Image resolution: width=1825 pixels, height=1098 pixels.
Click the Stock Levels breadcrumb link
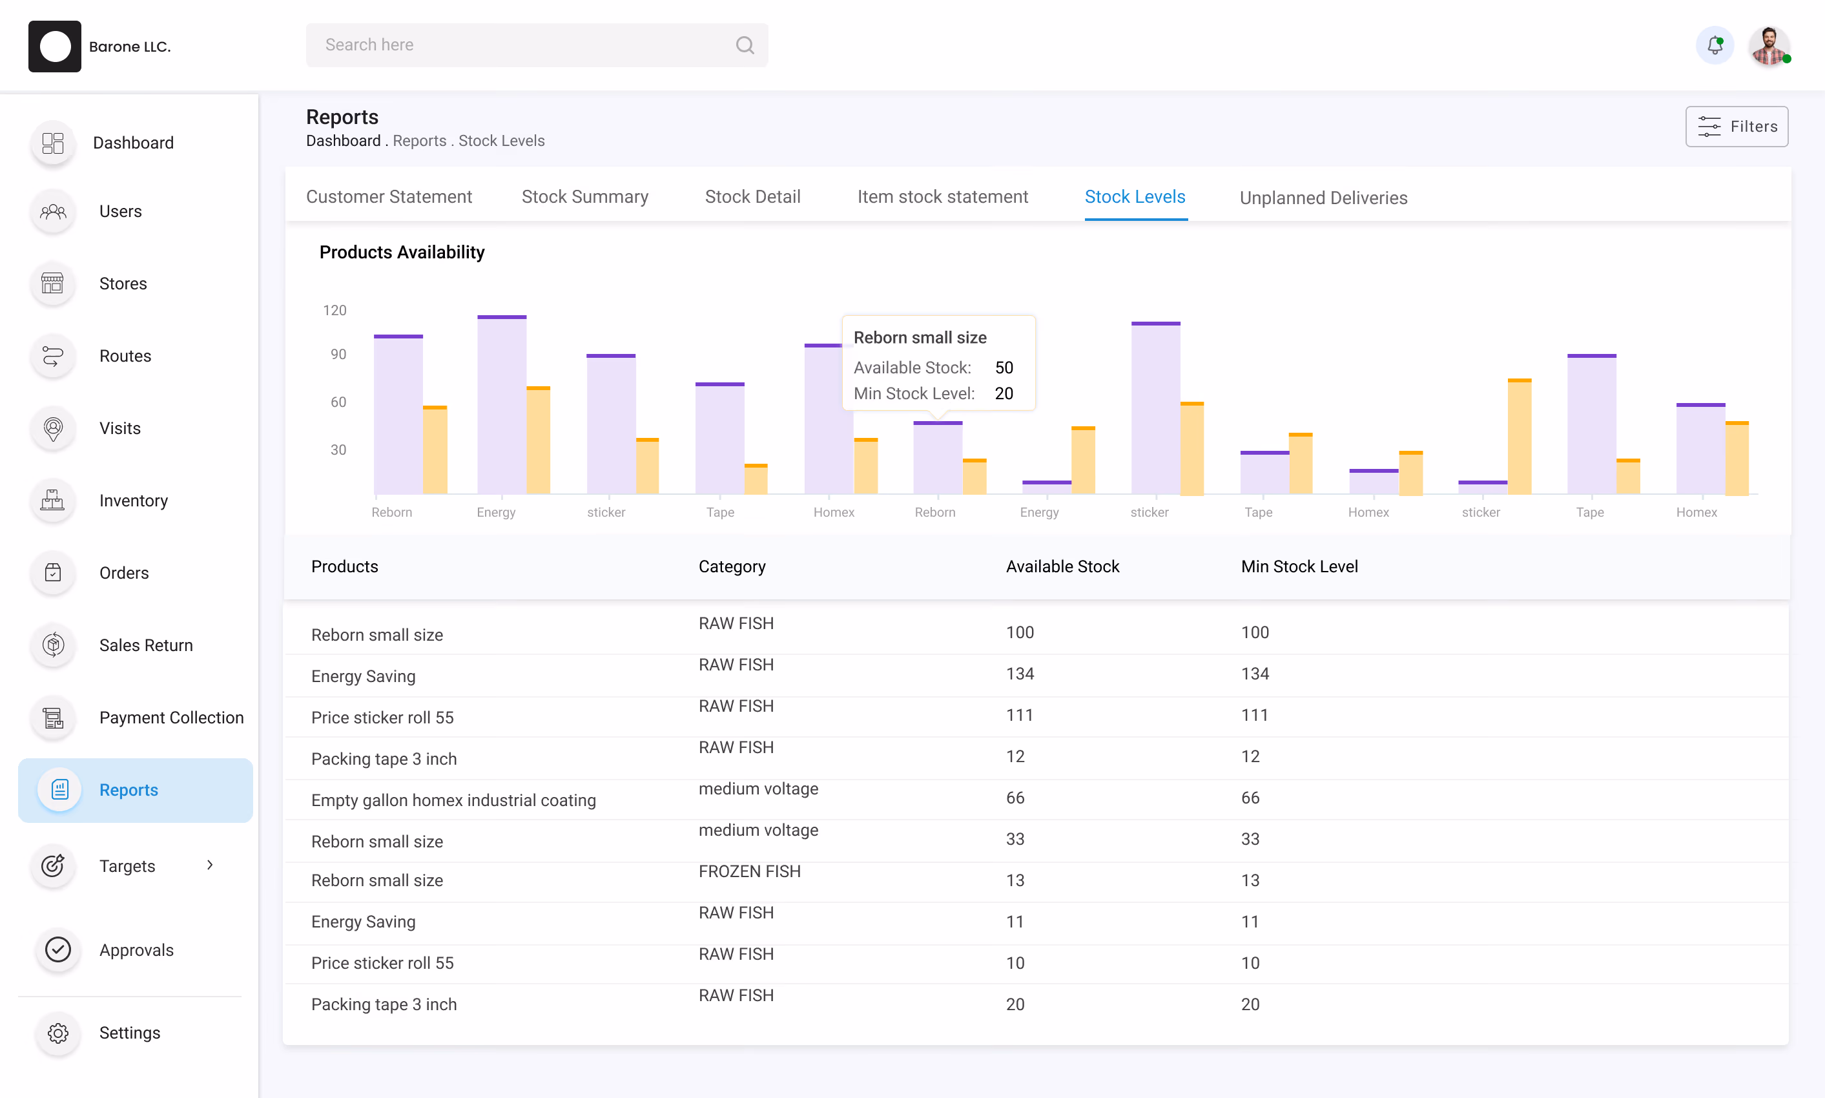pyautogui.click(x=501, y=141)
